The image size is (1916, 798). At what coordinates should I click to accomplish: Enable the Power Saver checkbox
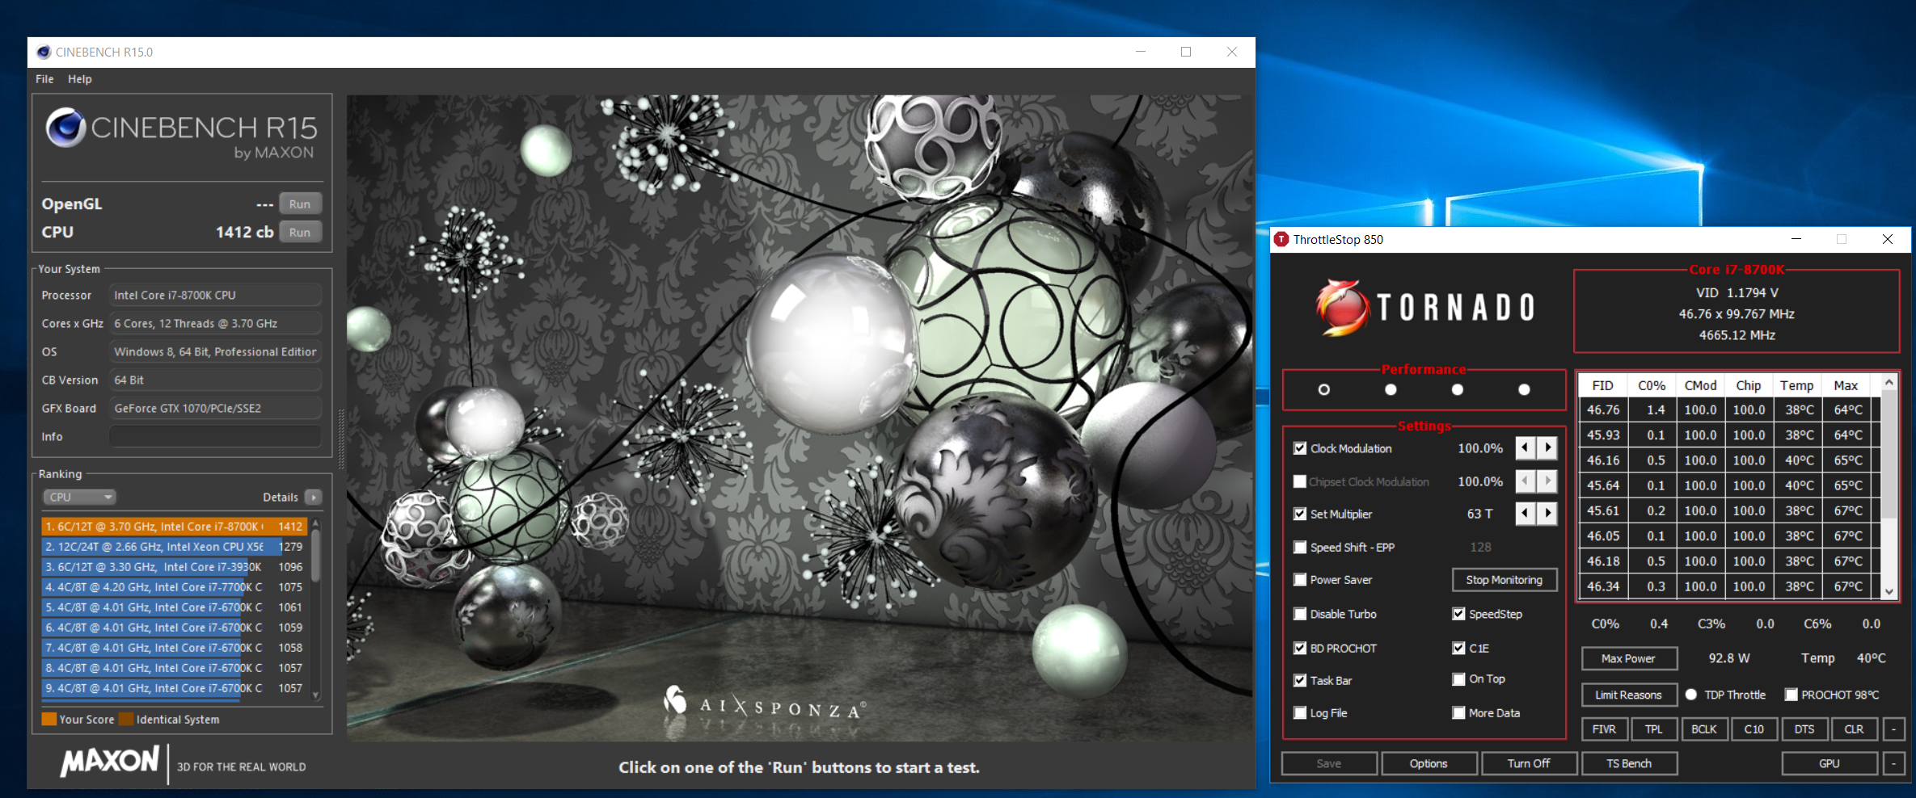point(1300,580)
